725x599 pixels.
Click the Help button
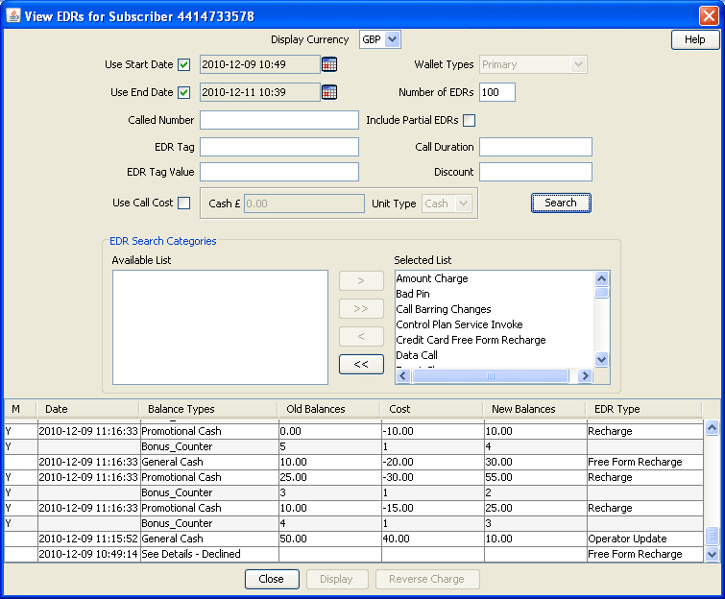694,39
